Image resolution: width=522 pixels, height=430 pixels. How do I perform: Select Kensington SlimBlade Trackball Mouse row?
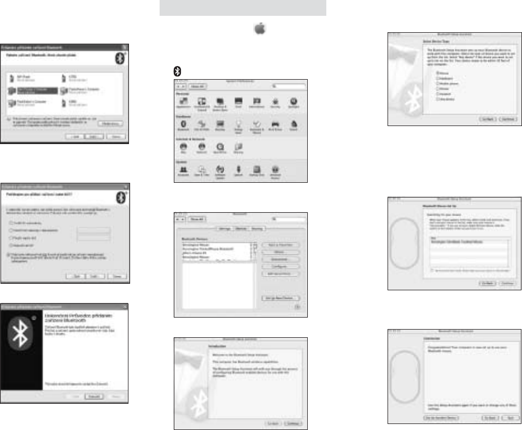469,242
